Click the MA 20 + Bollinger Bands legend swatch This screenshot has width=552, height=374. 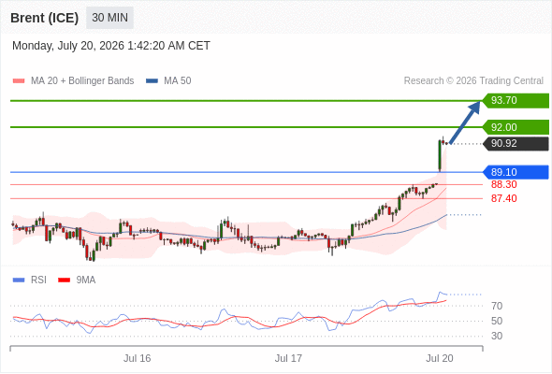click(19, 81)
